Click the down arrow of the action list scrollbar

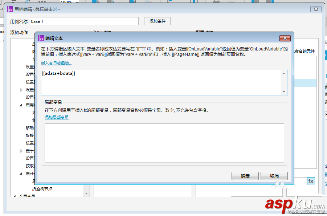(86, 193)
